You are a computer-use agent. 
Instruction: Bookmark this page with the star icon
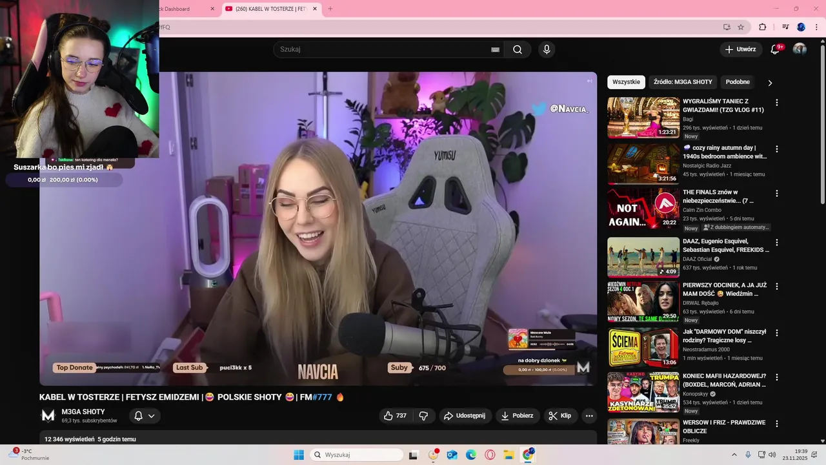(741, 27)
